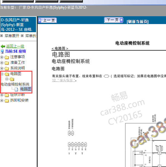Click the 刷新当前页 refresh link
The image size is (166, 167).
tap(138, 22)
